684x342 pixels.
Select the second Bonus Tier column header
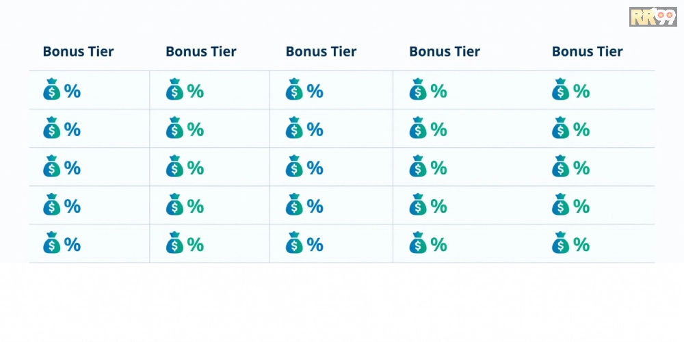coord(201,51)
